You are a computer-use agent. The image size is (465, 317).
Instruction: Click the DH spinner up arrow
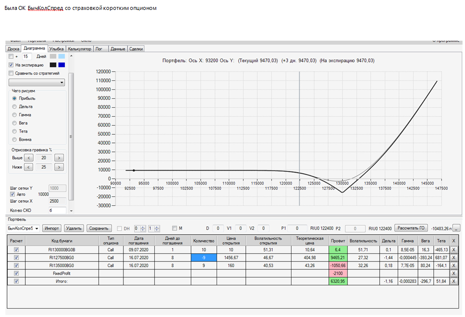coord(143,227)
